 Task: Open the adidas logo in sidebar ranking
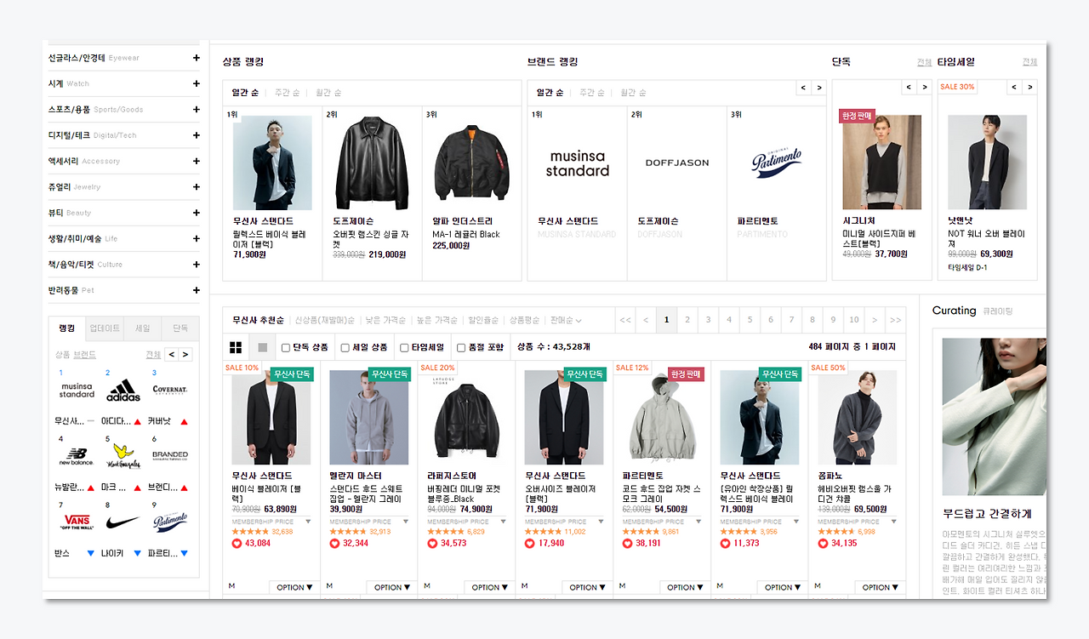pos(123,391)
